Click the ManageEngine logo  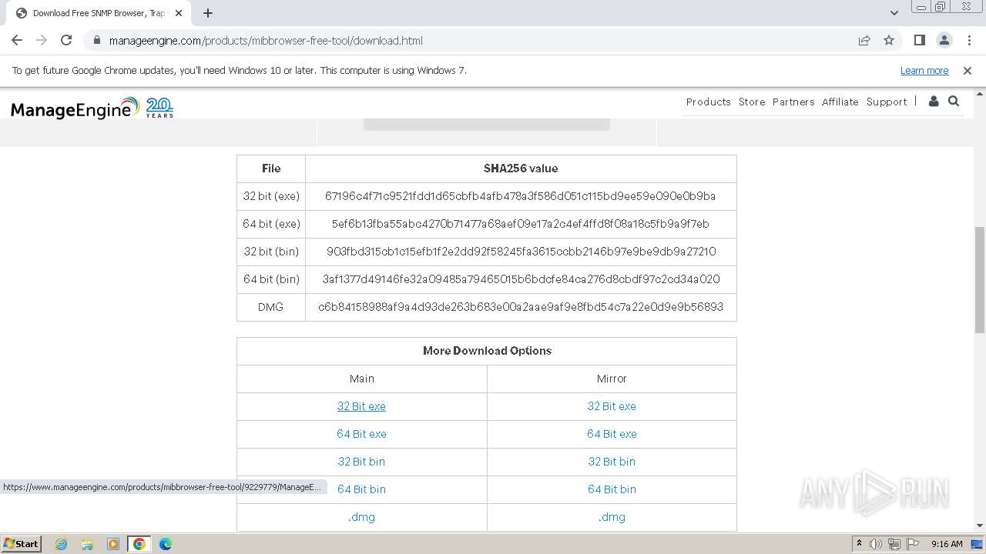pyautogui.click(x=92, y=108)
